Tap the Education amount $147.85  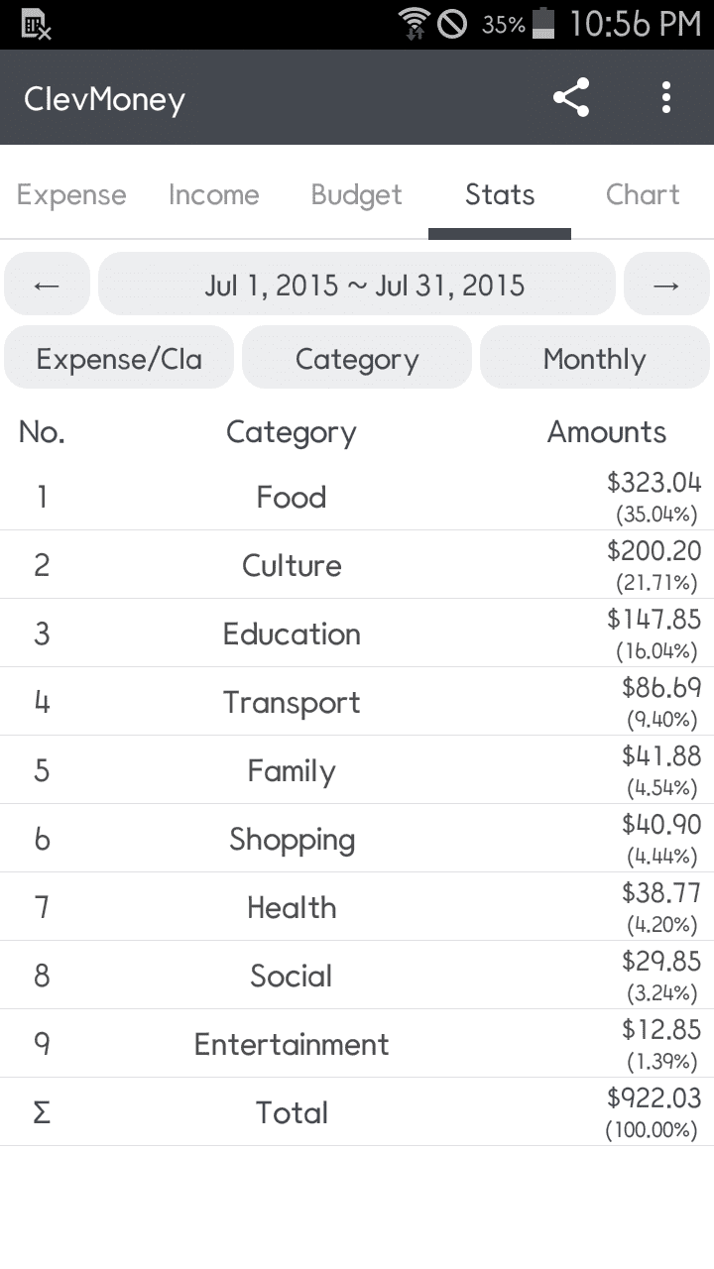[654, 620]
